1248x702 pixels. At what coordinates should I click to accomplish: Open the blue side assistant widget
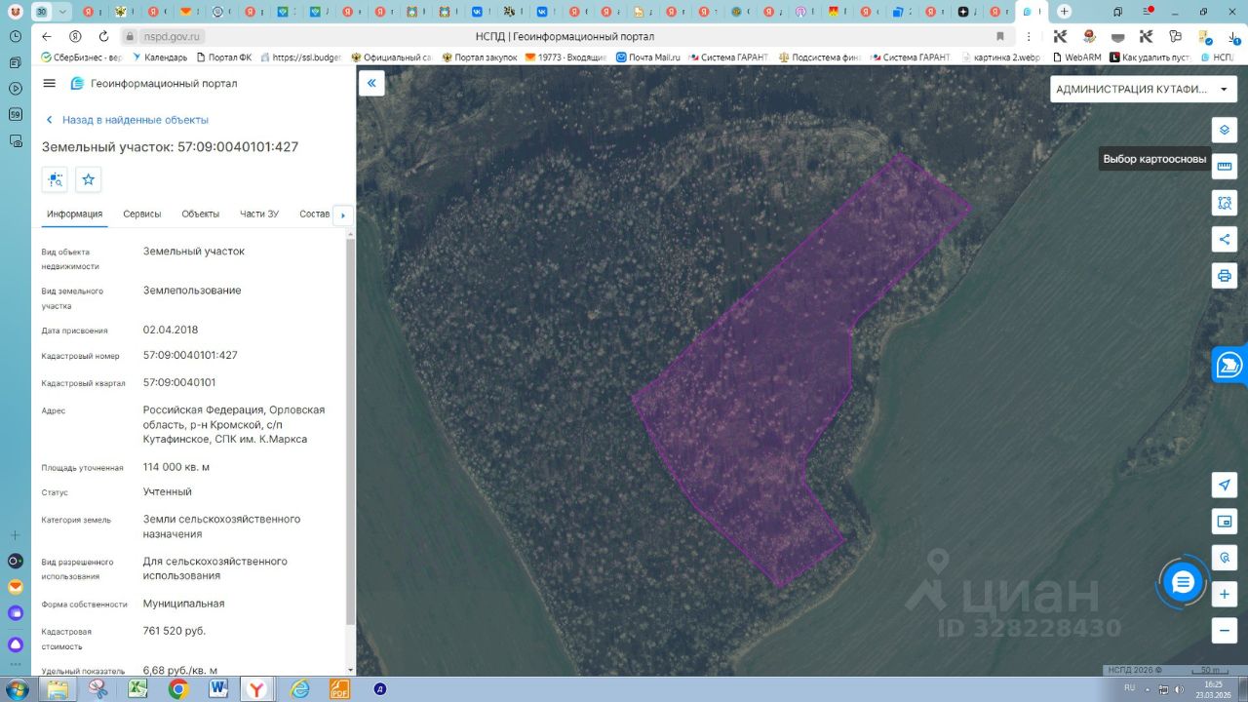1229,366
